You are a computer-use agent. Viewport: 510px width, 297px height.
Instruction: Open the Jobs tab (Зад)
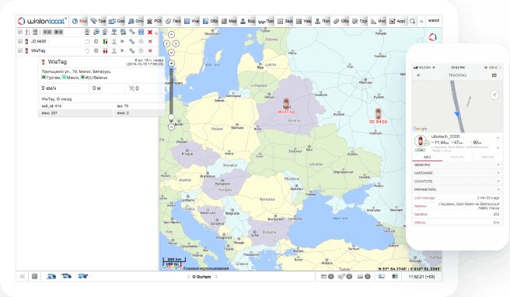pos(285,21)
